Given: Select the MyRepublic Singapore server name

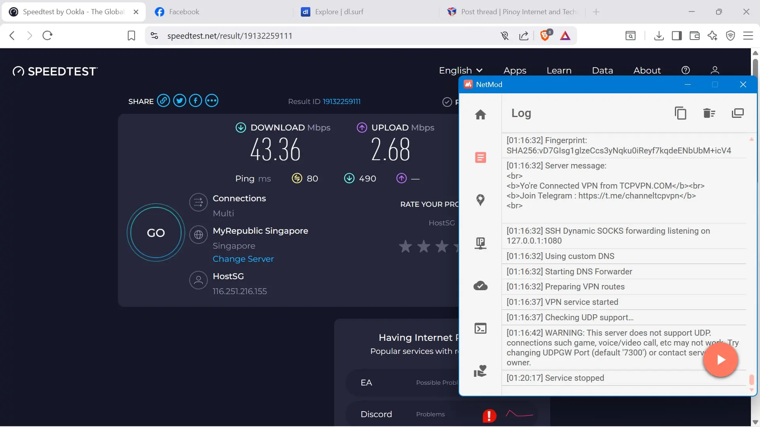Looking at the screenshot, I should [260, 231].
